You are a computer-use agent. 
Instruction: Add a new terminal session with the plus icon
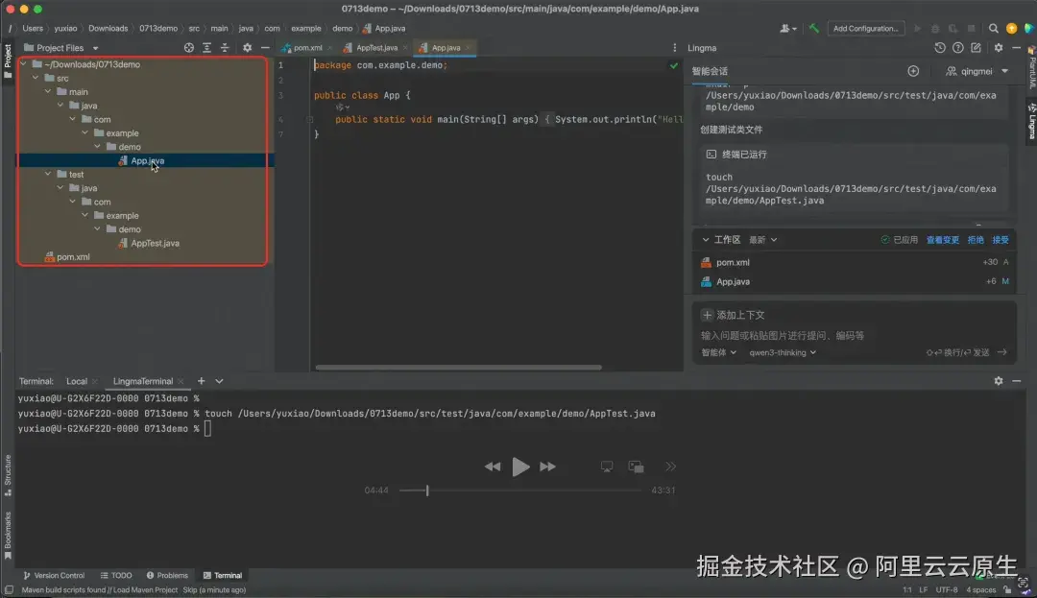click(x=201, y=381)
